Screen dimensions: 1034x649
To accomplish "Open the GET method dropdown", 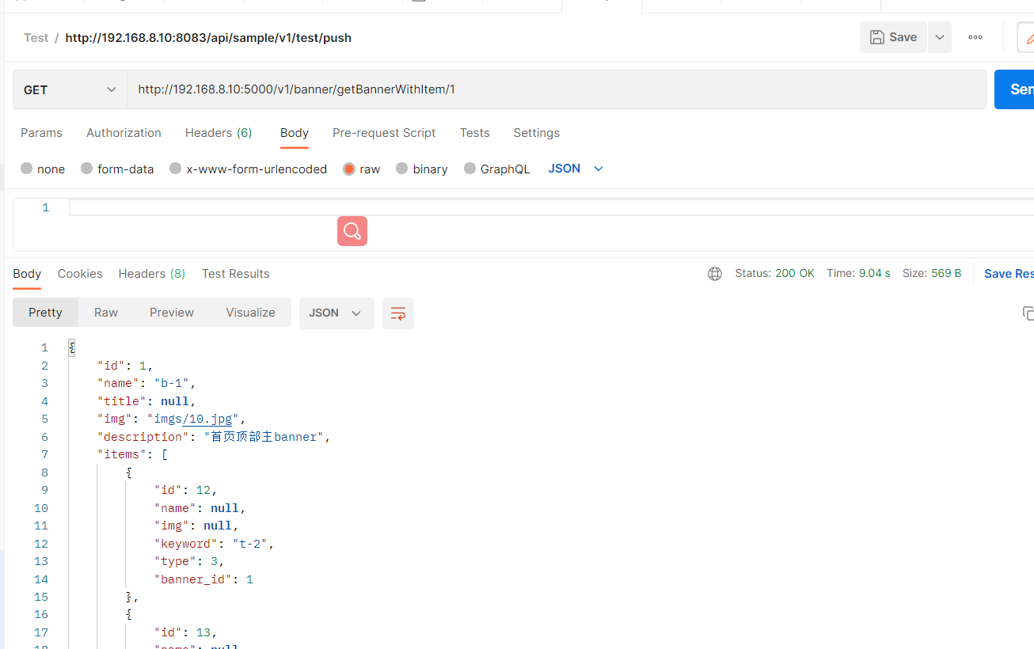I will click(68, 89).
